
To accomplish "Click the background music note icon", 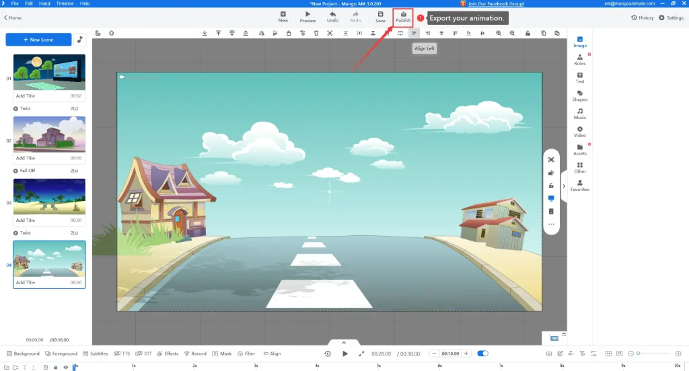I will (x=80, y=40).
